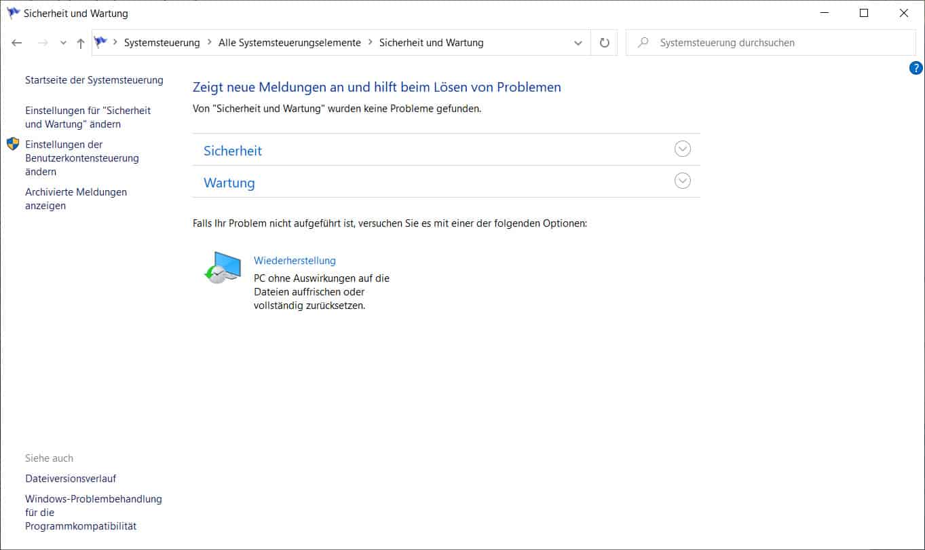The width and height of the screenshot is (925, 550).
Task: Open Windows-Problembehandlung für die Programmkompatibilität
Action: point(94,513)
